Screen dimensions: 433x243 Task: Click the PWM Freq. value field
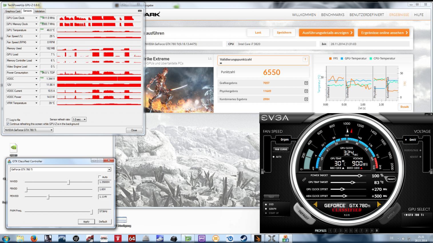pyautogui.click(x=105, y=212)
